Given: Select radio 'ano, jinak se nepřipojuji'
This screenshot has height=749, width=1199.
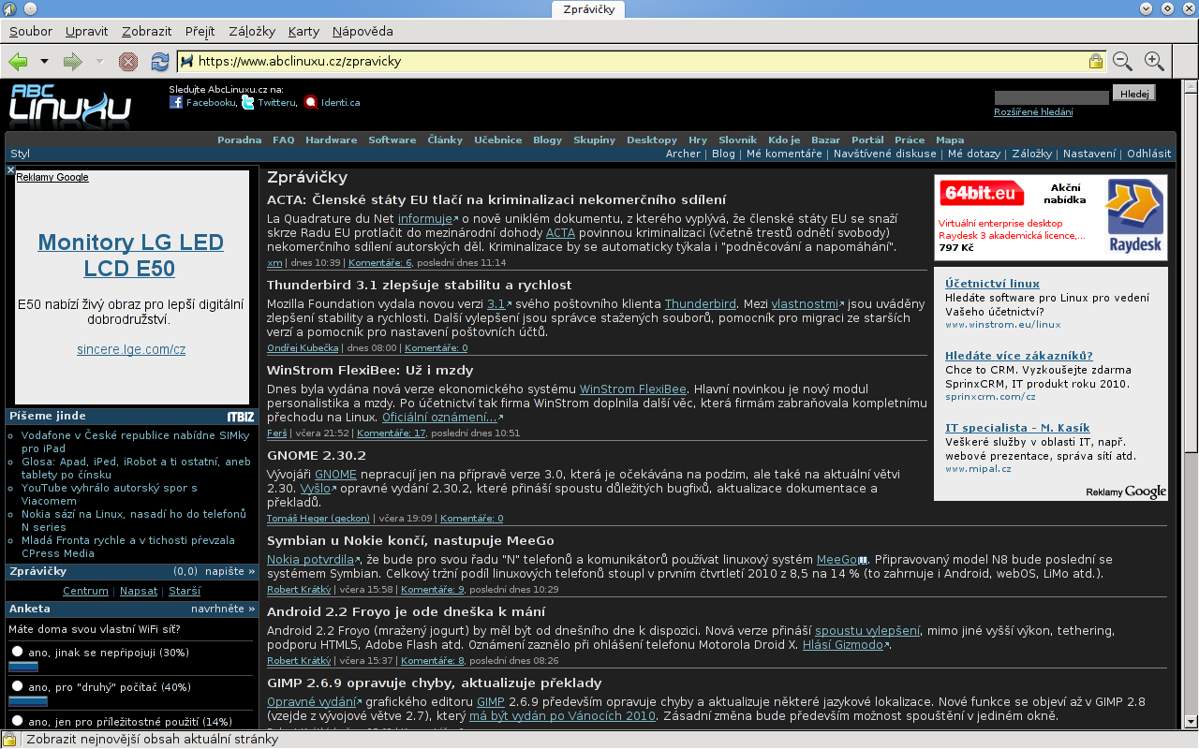Looking at the screenshot, I should (x=18, y=652).
